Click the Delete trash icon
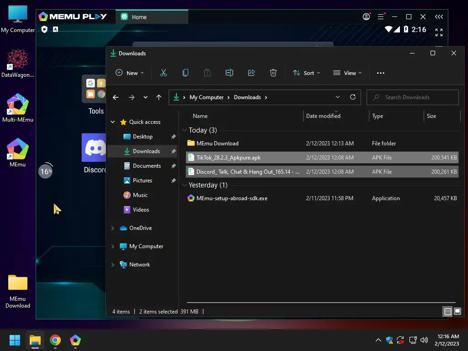468x351 pixels. (x=273, y=73)
